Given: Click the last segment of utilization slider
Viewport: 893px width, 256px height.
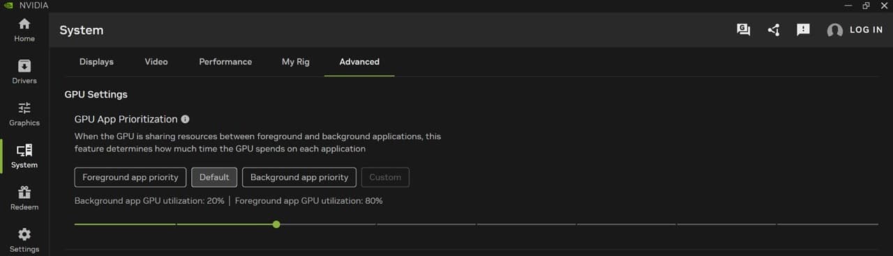Looking at the screenshot, I should [827, 224].
